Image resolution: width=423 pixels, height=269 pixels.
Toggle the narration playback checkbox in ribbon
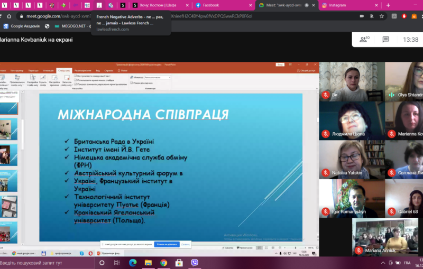76,76
